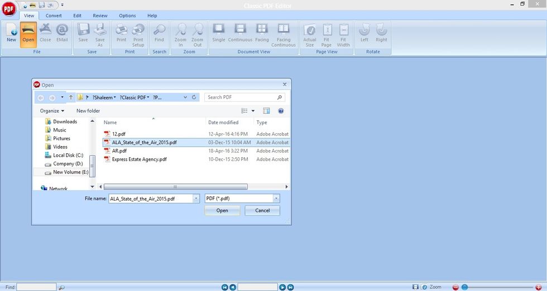This screenshot has width=547, height=291.
Task: Toggle the preview pane icon in dialog
Action: click(x=267, y=111)
